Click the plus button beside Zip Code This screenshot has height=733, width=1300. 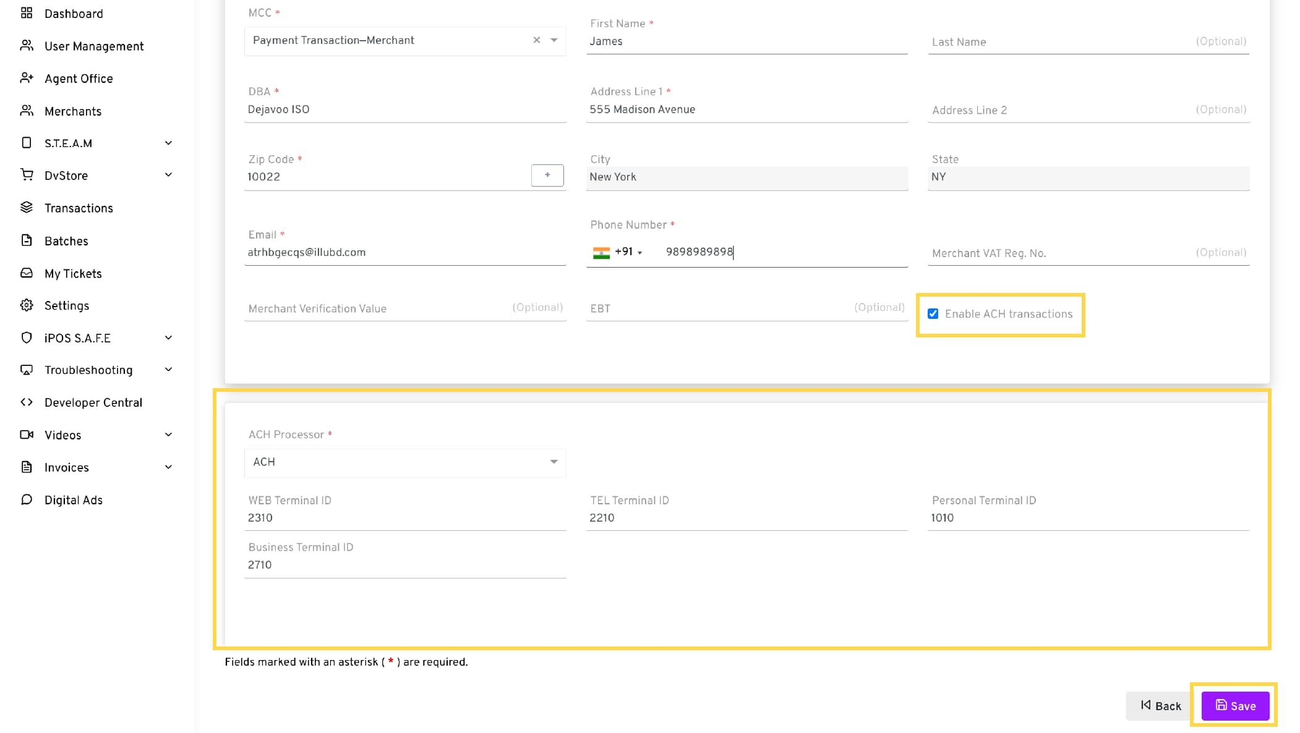[547, 176]
